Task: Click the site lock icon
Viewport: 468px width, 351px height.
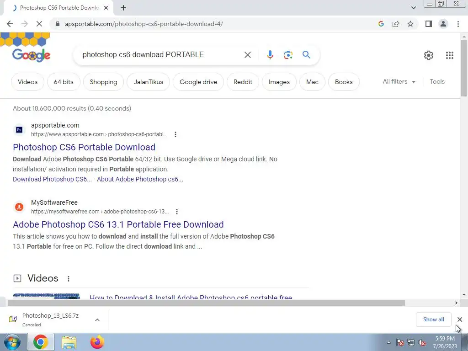Action: 58,24
